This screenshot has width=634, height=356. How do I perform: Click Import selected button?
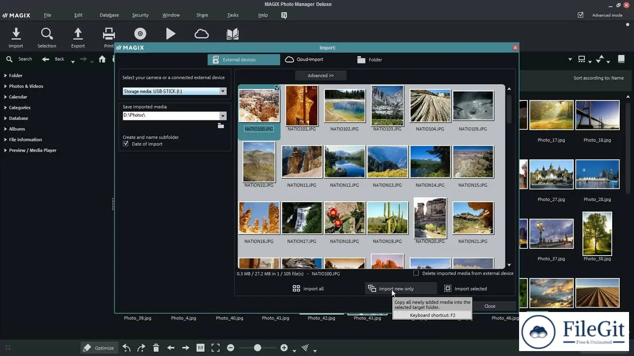pos(465,289)
